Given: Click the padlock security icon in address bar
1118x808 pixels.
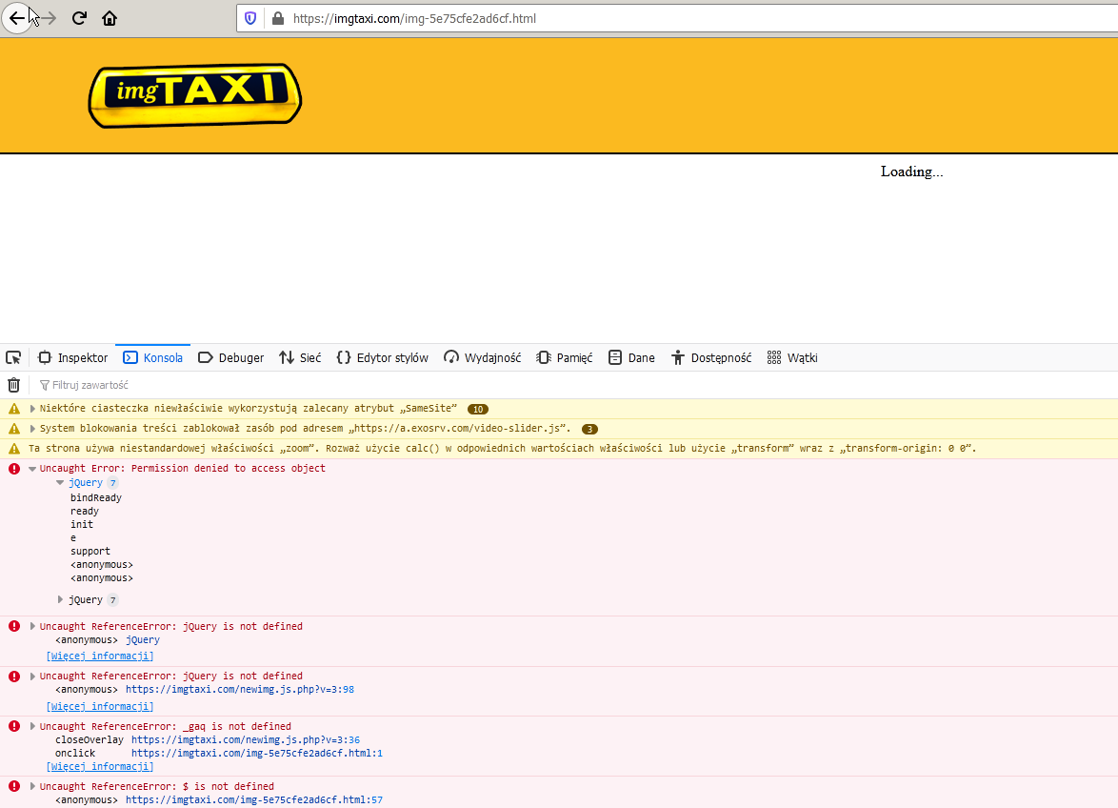Looking at the screenshot, I should [276, 18].
